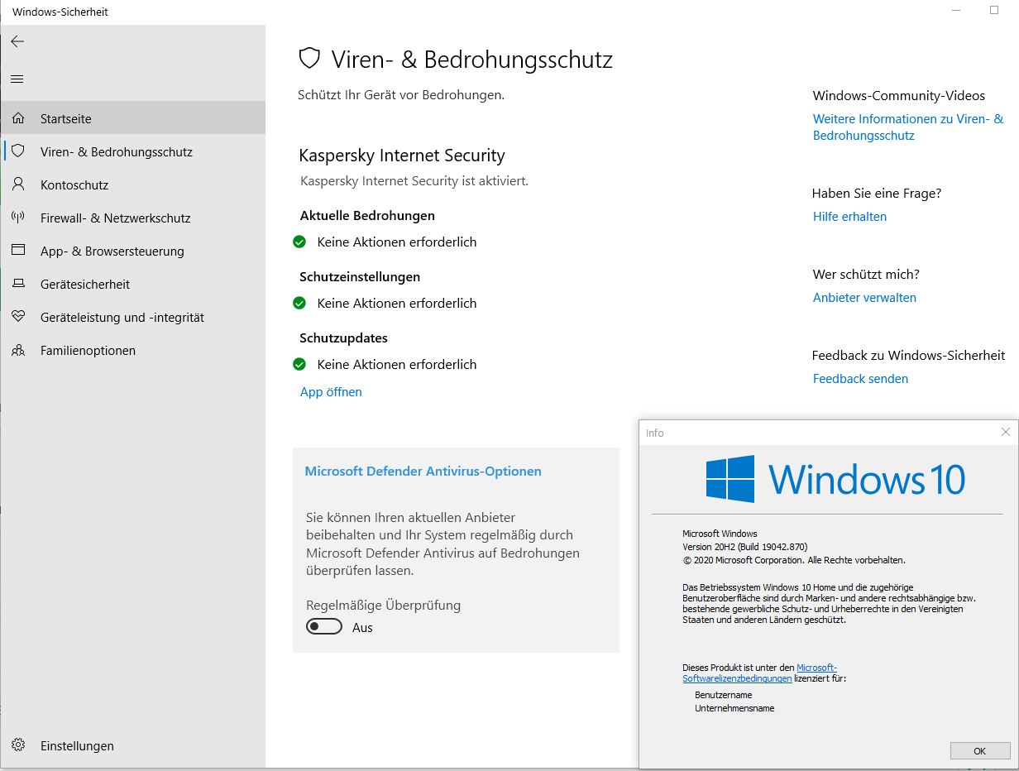Screen dimensions: 1019x771
Task: Click the App- & Browsersteuerung window icon
Action: (18, 251)
